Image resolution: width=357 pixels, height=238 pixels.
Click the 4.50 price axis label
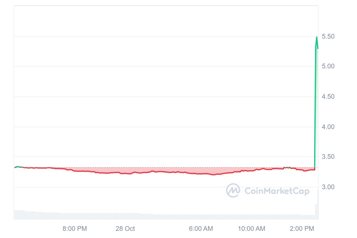click(x=328, y=96)
